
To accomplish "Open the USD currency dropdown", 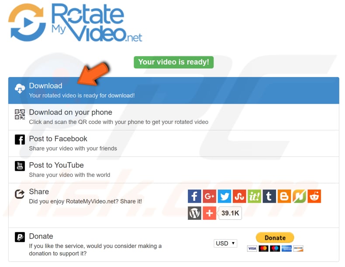I will pyautogui.click(x=225, y=243).
